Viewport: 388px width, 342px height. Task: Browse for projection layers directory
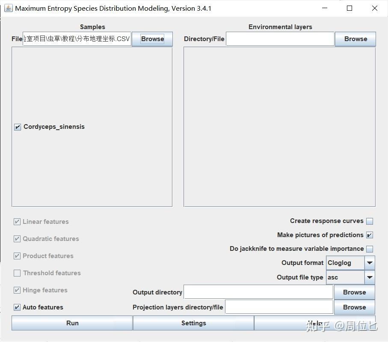tap(354, 307)
